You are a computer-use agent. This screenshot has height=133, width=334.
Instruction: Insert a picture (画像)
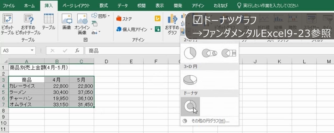(x=67, y=22)
